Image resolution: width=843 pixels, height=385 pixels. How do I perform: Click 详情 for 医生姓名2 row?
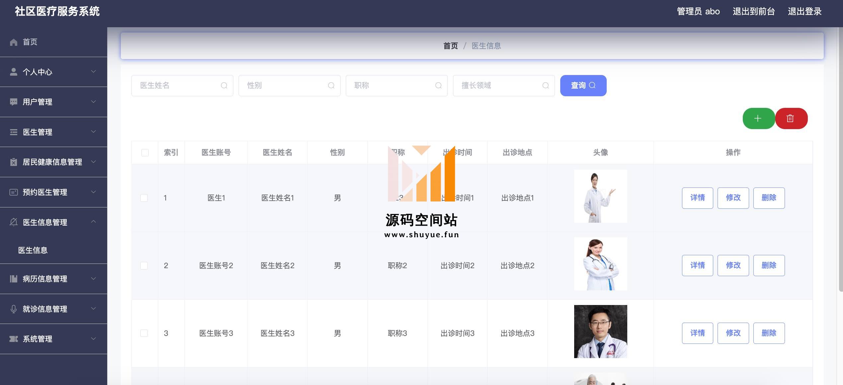click(697, 266)
